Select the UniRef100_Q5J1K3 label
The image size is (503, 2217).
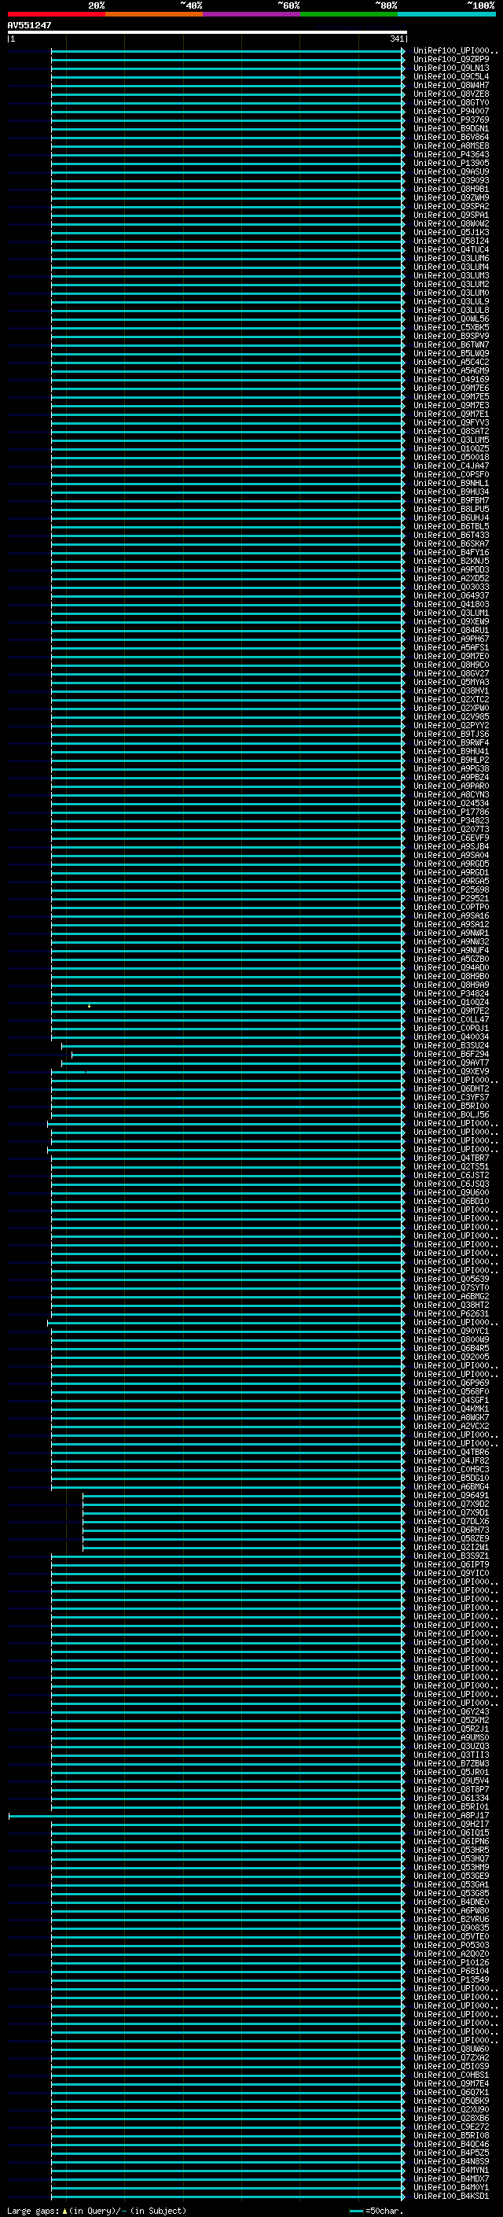click(451, 232)
